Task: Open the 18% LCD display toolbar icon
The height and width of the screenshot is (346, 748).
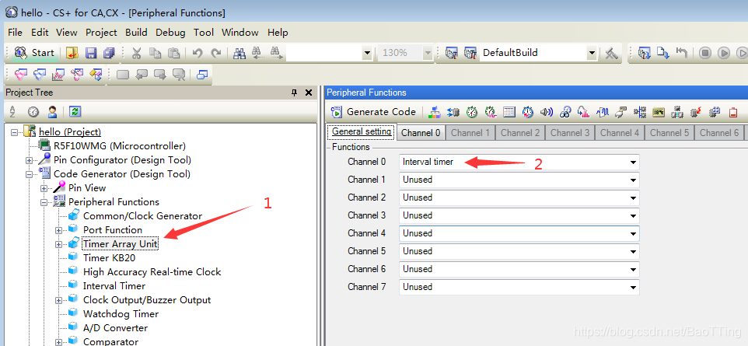Action: point(659,112)
